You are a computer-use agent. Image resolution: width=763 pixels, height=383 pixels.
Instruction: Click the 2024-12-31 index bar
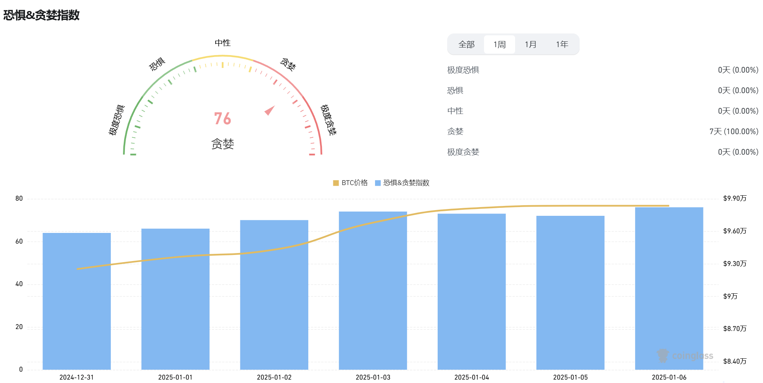[x=77, y=301]
